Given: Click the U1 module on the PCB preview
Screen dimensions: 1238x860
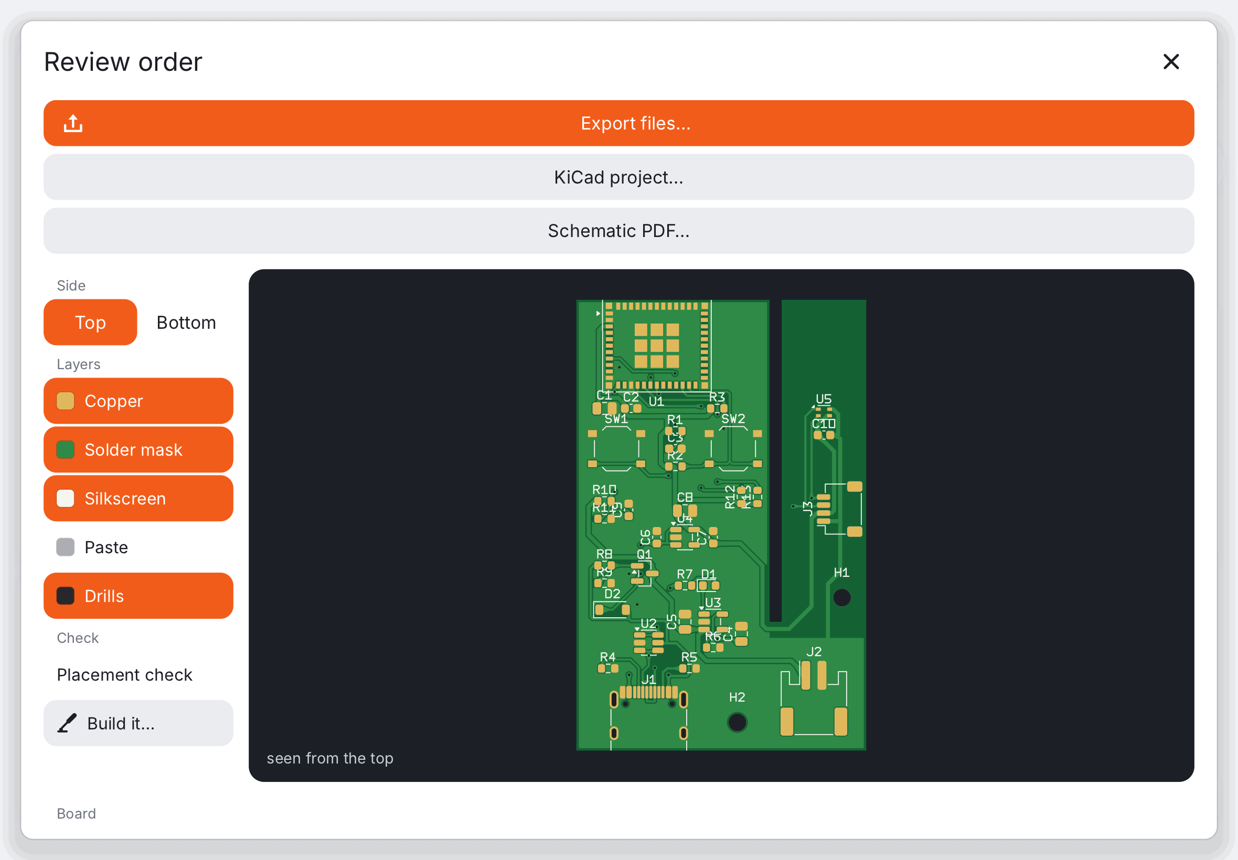Looking at the screenshot, I should click(656, 346).
